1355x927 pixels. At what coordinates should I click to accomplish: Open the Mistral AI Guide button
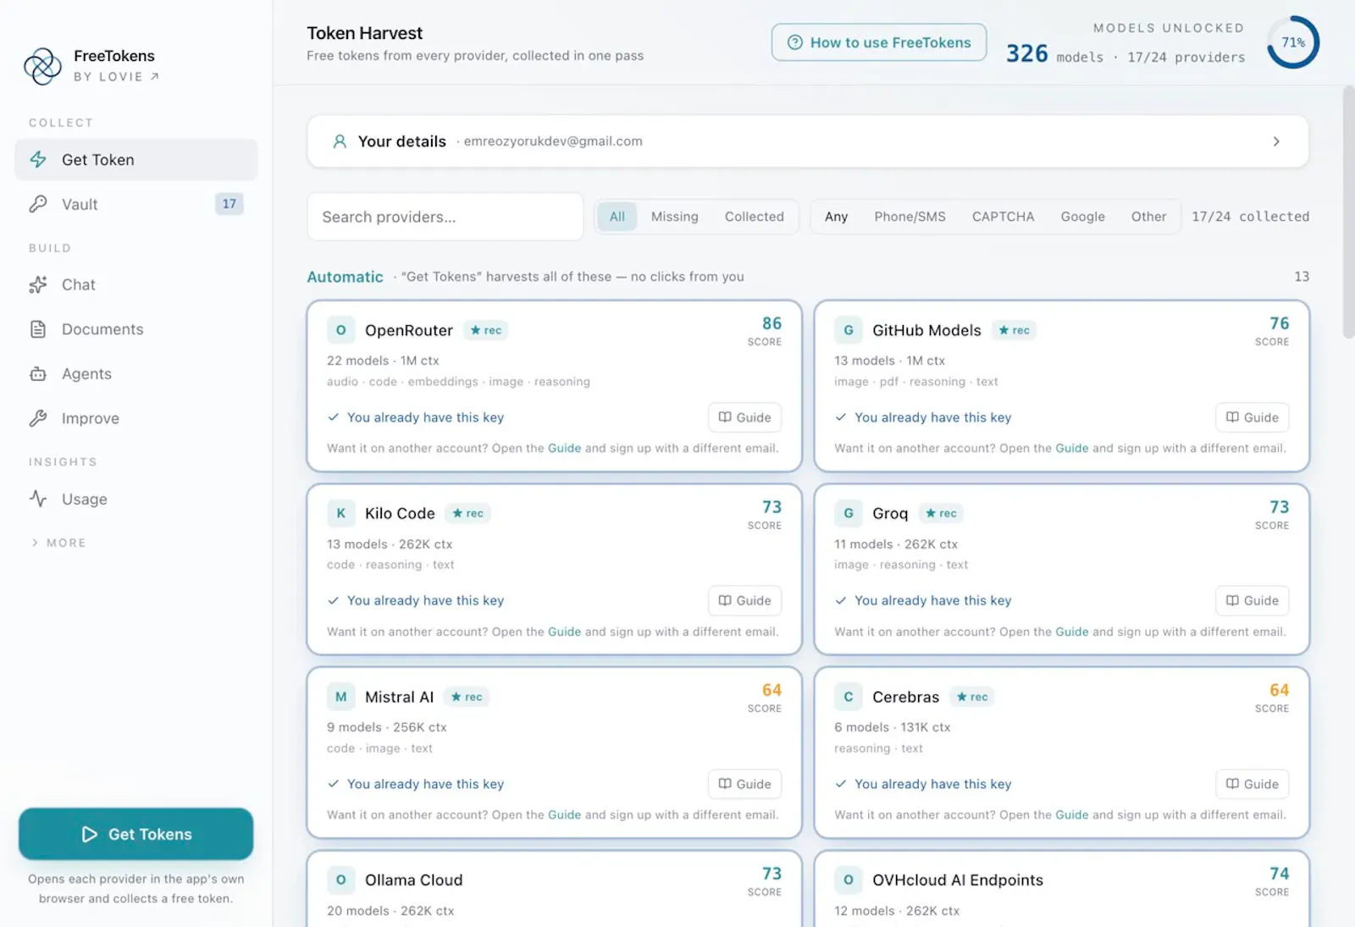pos(745,784)
